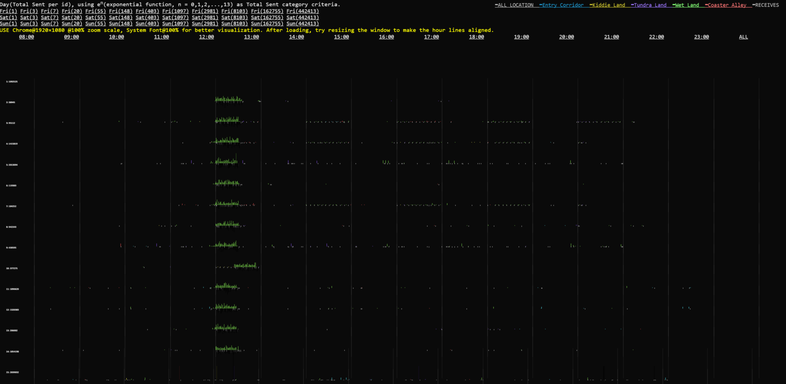Open the Sat(2981) link

point(205,17)
